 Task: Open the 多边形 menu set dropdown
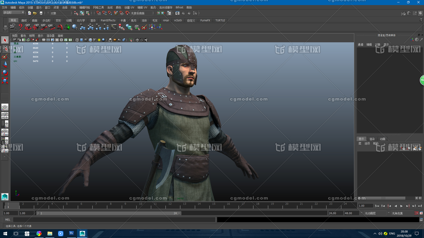[x=13, y=13]
